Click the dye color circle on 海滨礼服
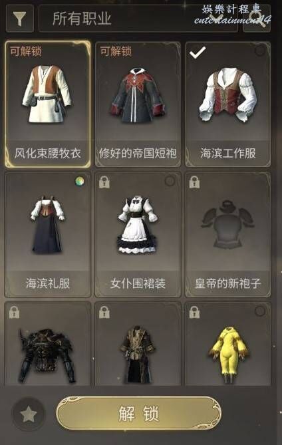 [x=80, y=181]
